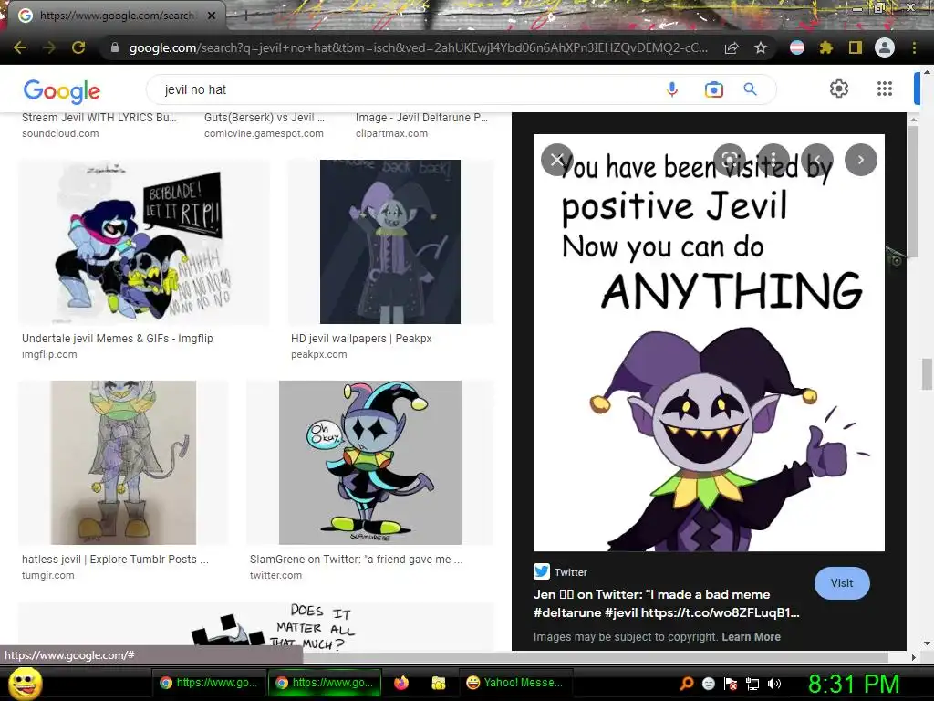The height and width of the screenshot is (701, 934).
Task: Click the striped flag extension icon
Action: point(797,47)
